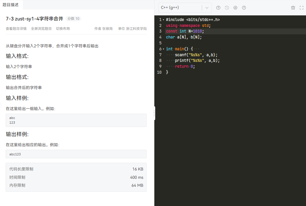Click the 单位 浙江科技学院 text
This screenshot has height=206, width=306.
click(x=132, y=29)
